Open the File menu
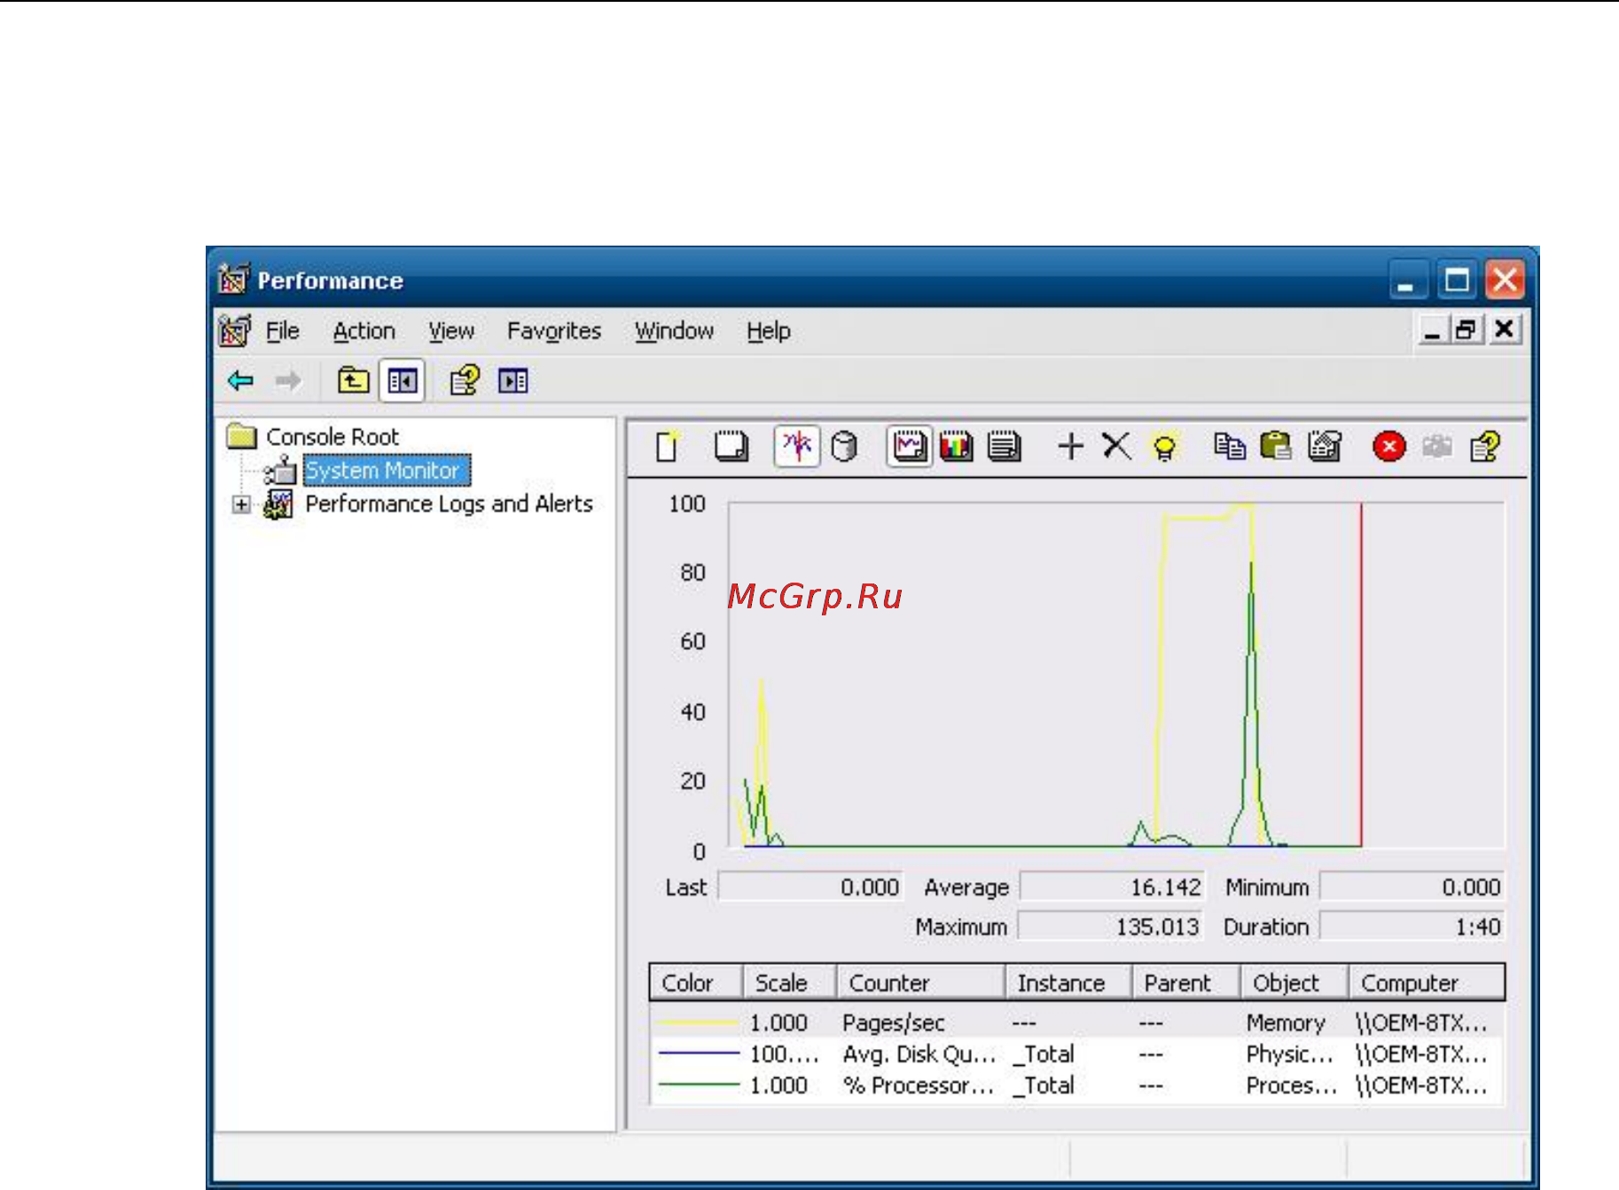The image size is (1619, 1190). tap(283, 331)
